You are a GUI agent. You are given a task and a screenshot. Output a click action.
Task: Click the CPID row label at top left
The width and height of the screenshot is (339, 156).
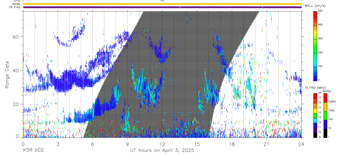tap(17, 1)
